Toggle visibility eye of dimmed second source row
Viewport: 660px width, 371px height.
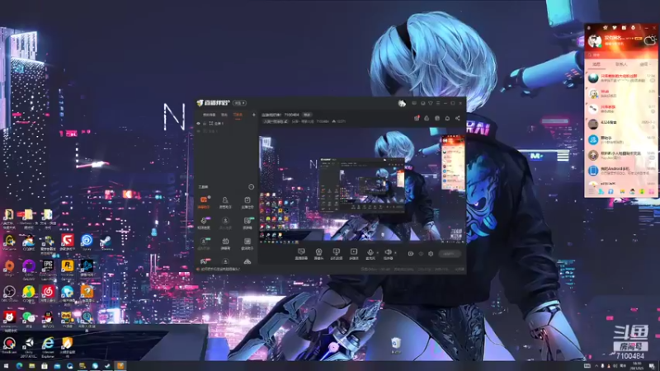[x=199, y=131]
